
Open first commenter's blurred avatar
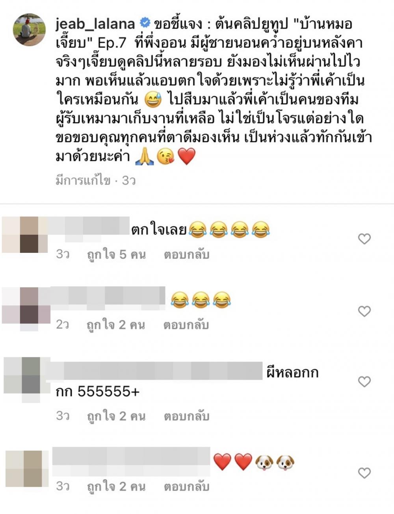pyautogui.click(x=24, y=235)
